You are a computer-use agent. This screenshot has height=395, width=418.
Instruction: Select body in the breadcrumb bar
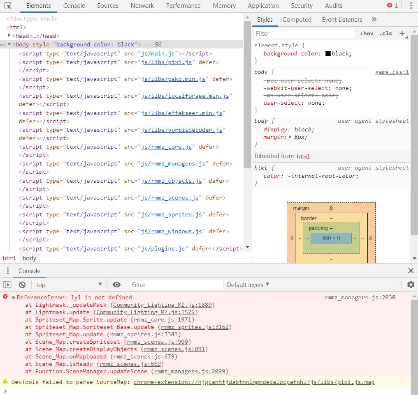(x=29, y=258)
